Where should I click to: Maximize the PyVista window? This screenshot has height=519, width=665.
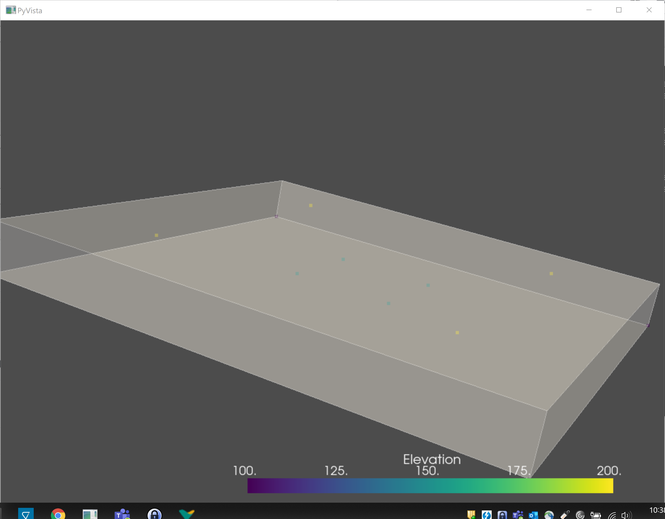[619, 10]
